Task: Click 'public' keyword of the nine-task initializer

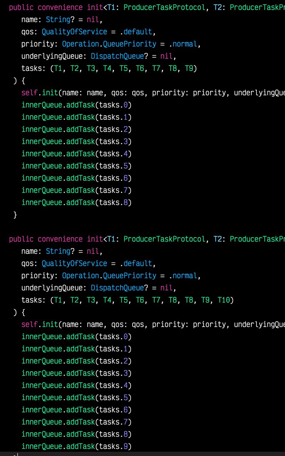Action: click(21, 7)
